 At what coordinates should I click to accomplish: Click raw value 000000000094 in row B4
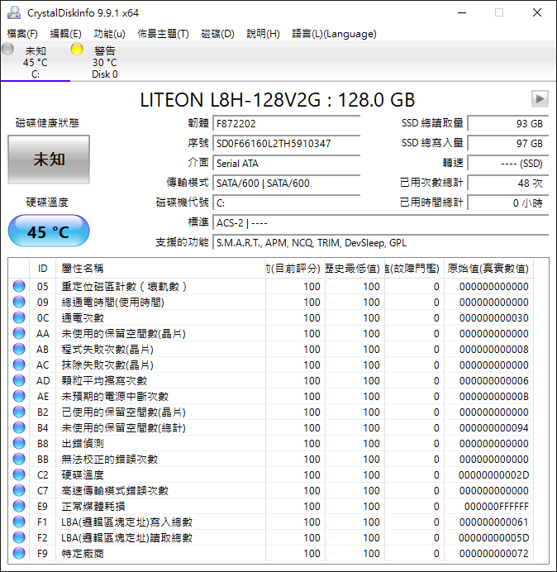tap(493, 427)
